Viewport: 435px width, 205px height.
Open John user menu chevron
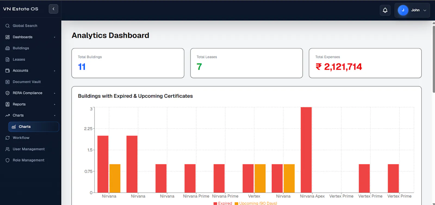425,10
